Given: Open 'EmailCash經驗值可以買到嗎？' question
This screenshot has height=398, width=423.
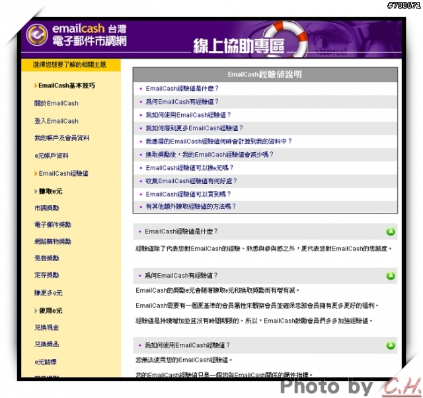Looking at the screenshot, I should tap(188, 194).
